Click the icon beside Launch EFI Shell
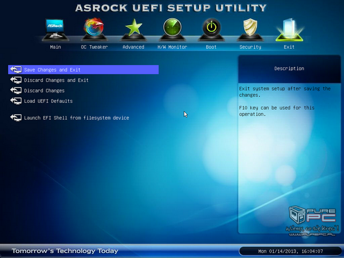The height and width of the screenshot is (258, 344). [16, 118]
